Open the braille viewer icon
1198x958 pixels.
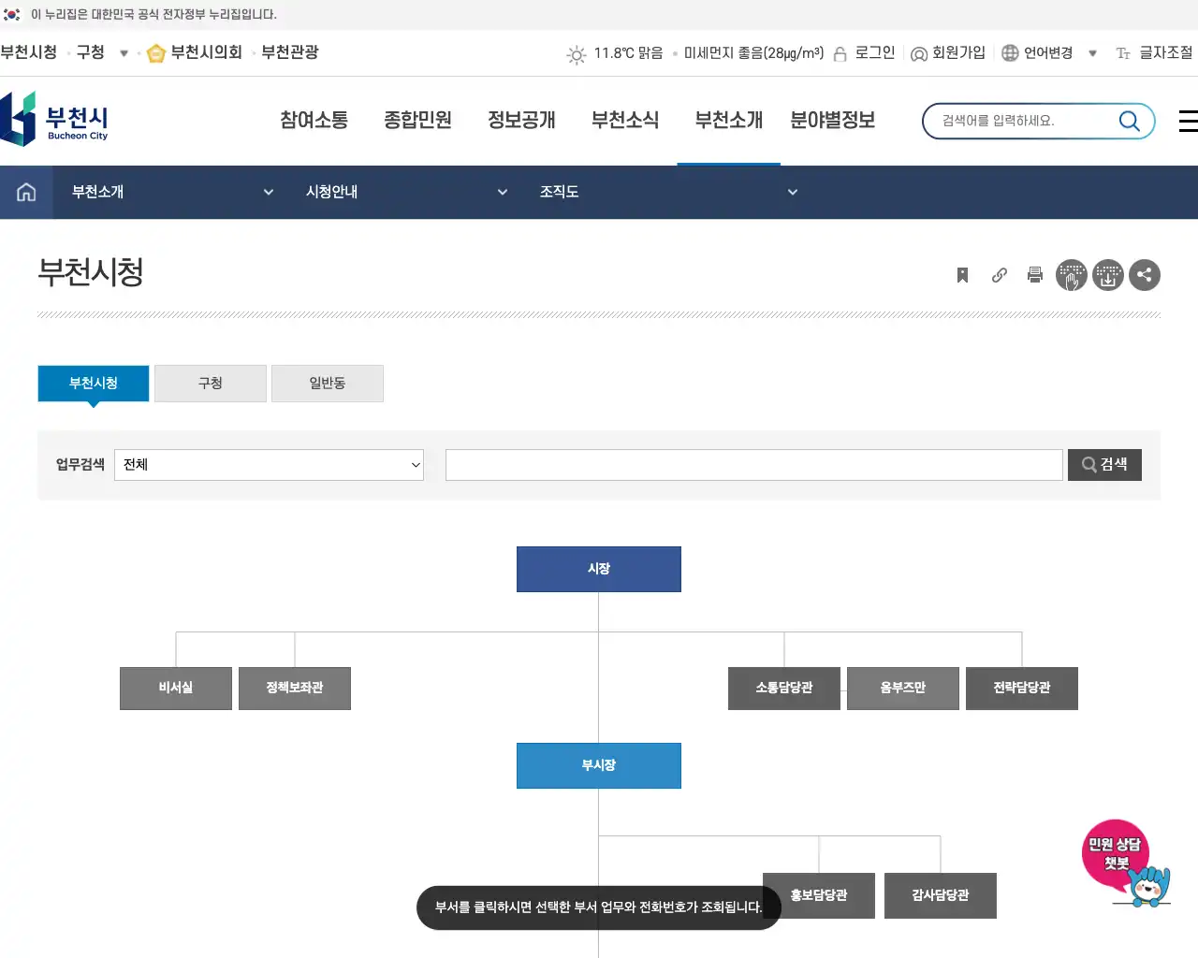coord(1072,274)
